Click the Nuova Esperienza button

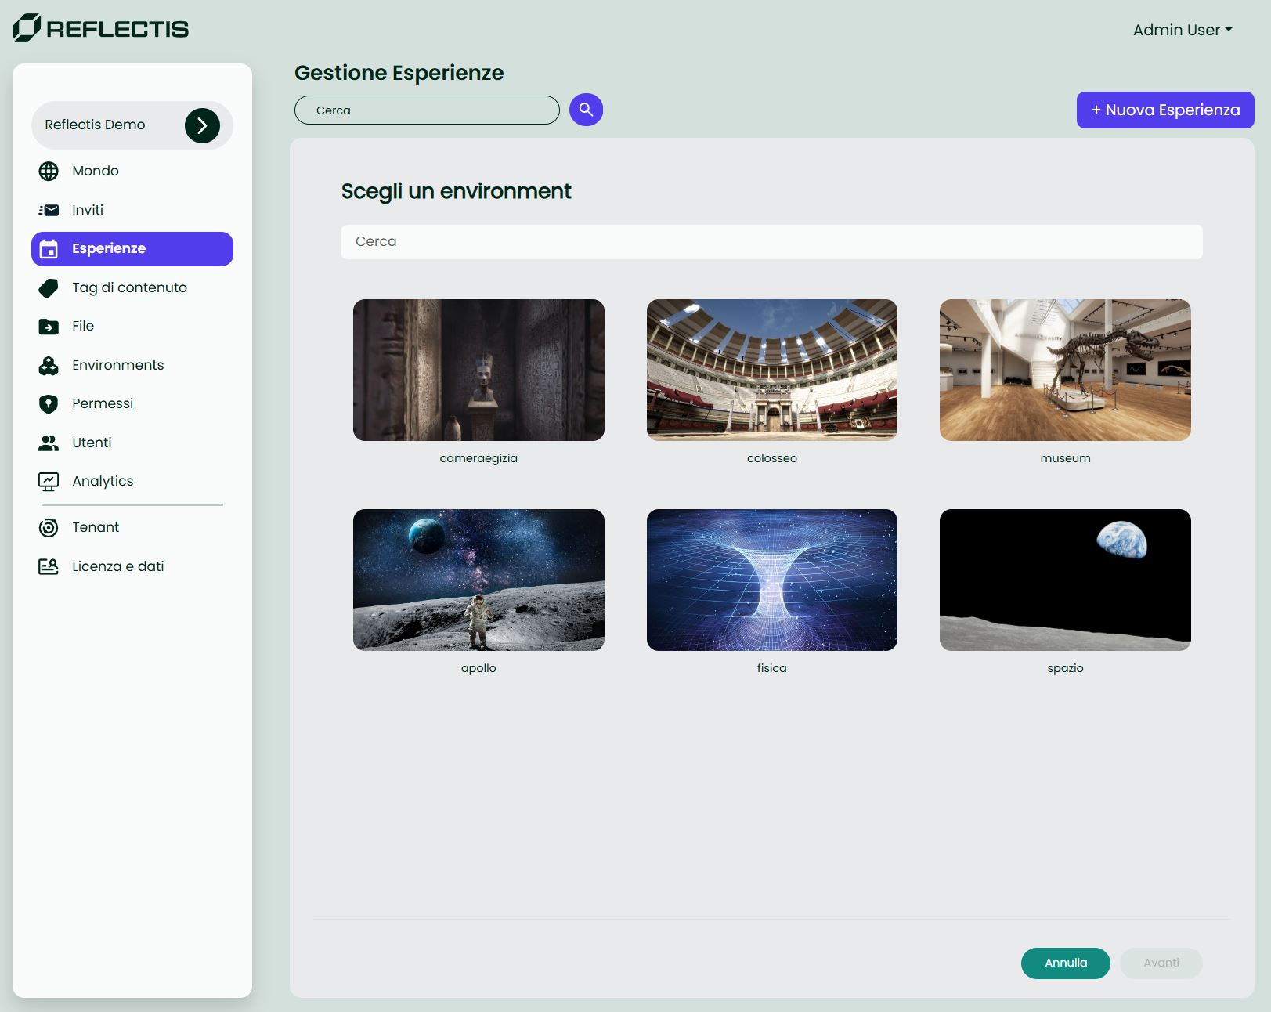point(1164,110)
